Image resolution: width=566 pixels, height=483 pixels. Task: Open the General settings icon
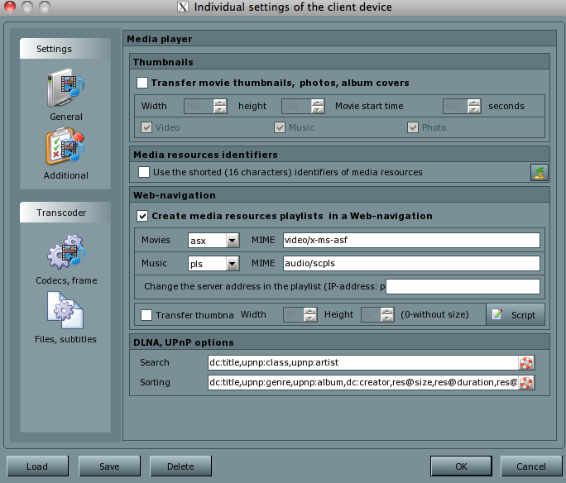coord(65,88)
